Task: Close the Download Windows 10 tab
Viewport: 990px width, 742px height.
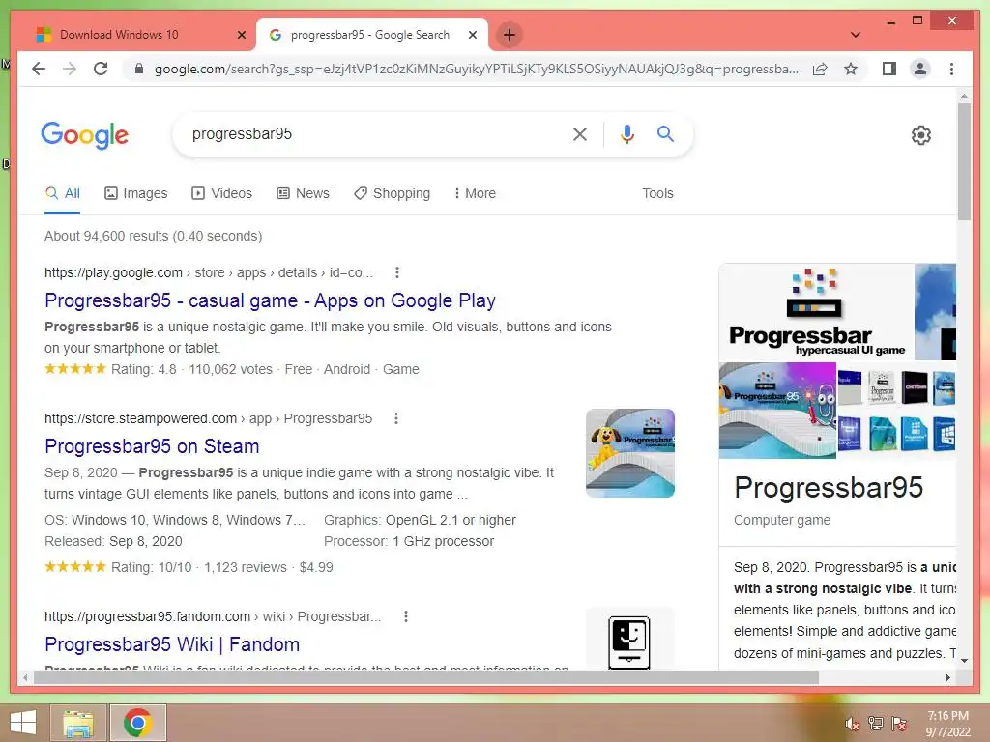Action: tap(241, 35)
